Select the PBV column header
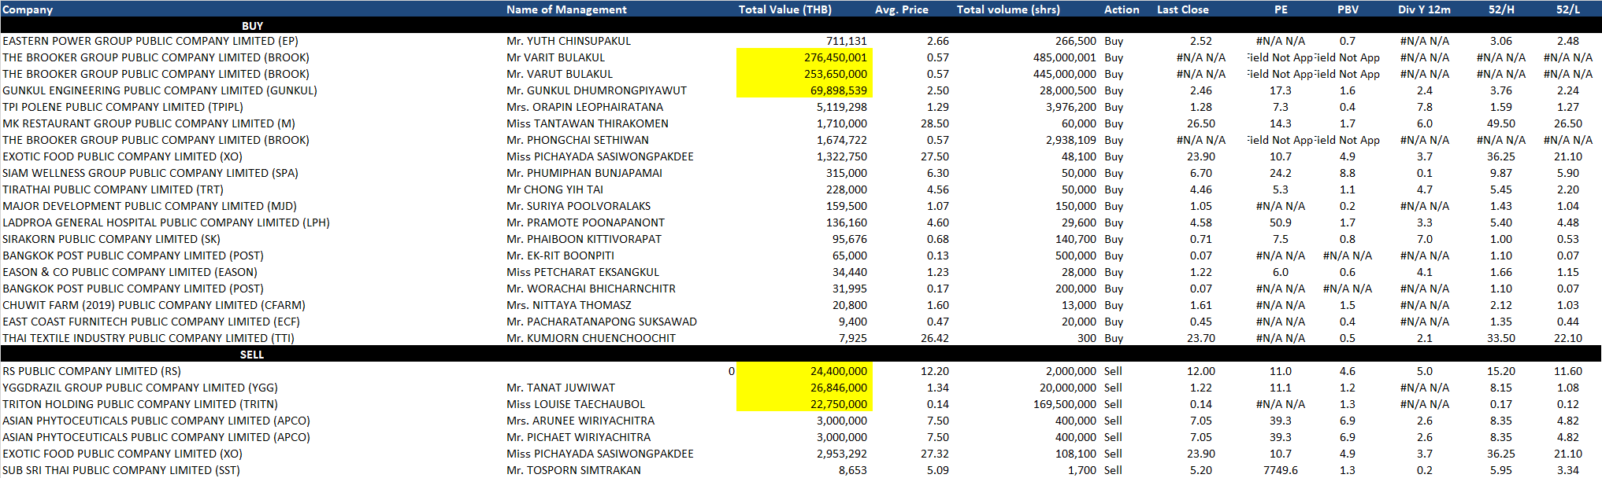The image size is (1602, 478). click(1347, 9)
